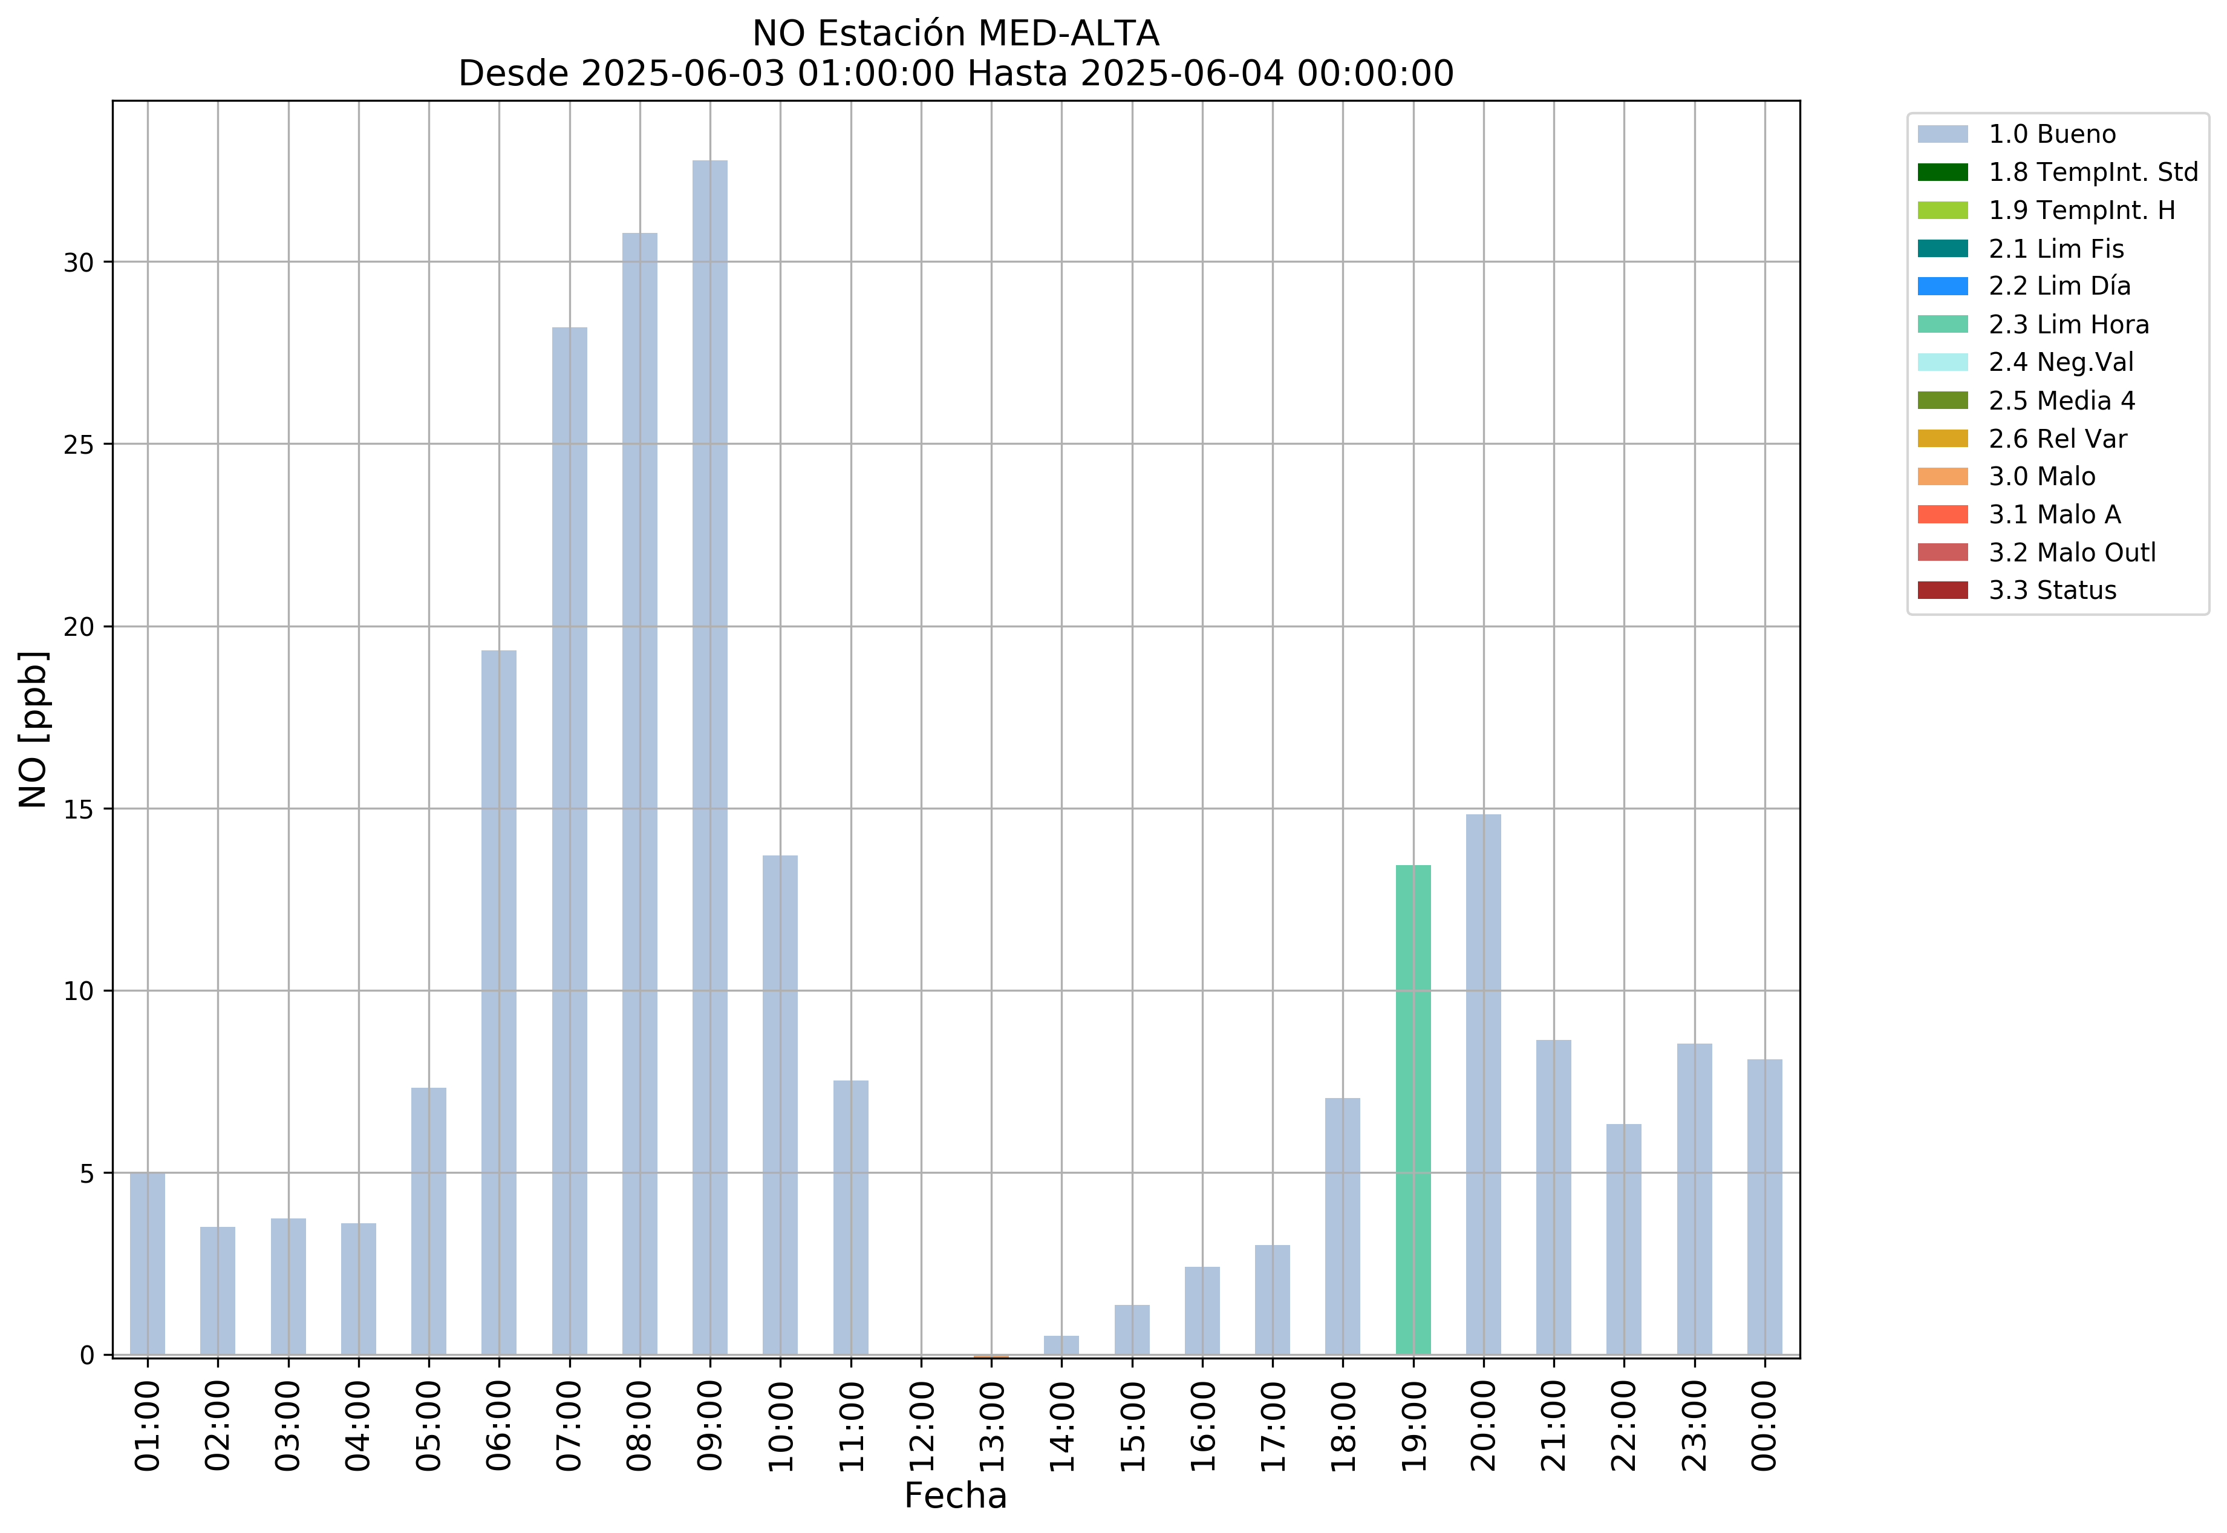Click the x-axis label 'Fecha'

pos(956,1497)
